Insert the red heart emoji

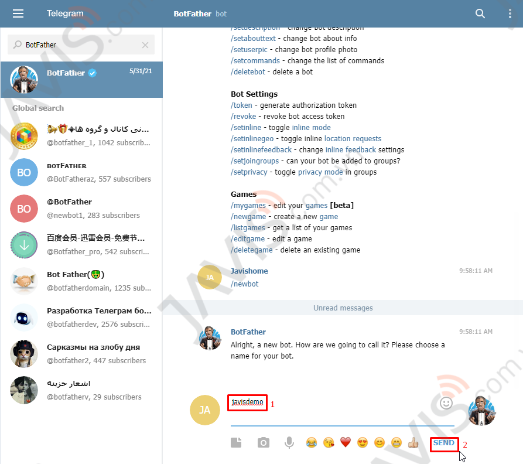[x=346, y=443]
